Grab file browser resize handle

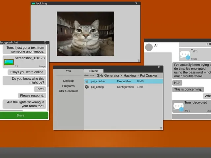click(161, 128)
